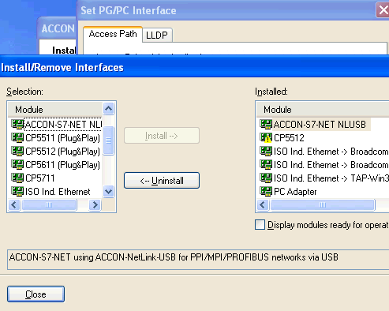Click the Selection list scroll up arrow
Viewport: 389px width, 311px height.
[x=108, y=108]
